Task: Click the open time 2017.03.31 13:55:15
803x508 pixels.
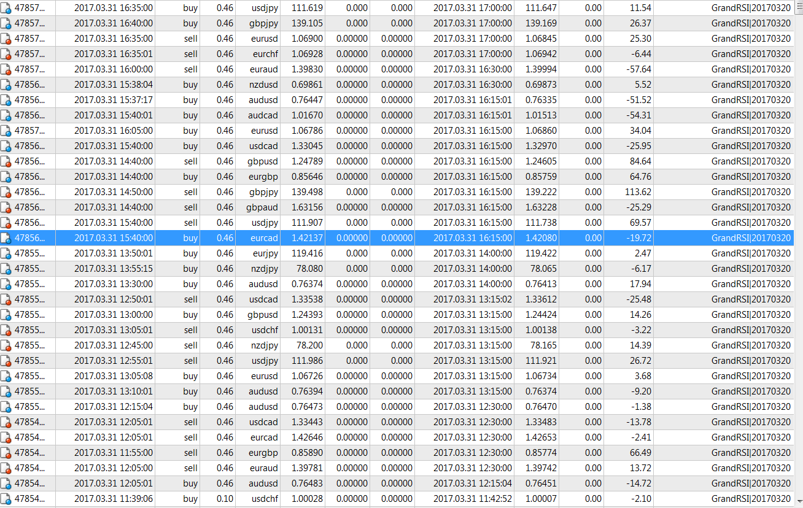Action: pyautogui.click(x=114, y=269)
